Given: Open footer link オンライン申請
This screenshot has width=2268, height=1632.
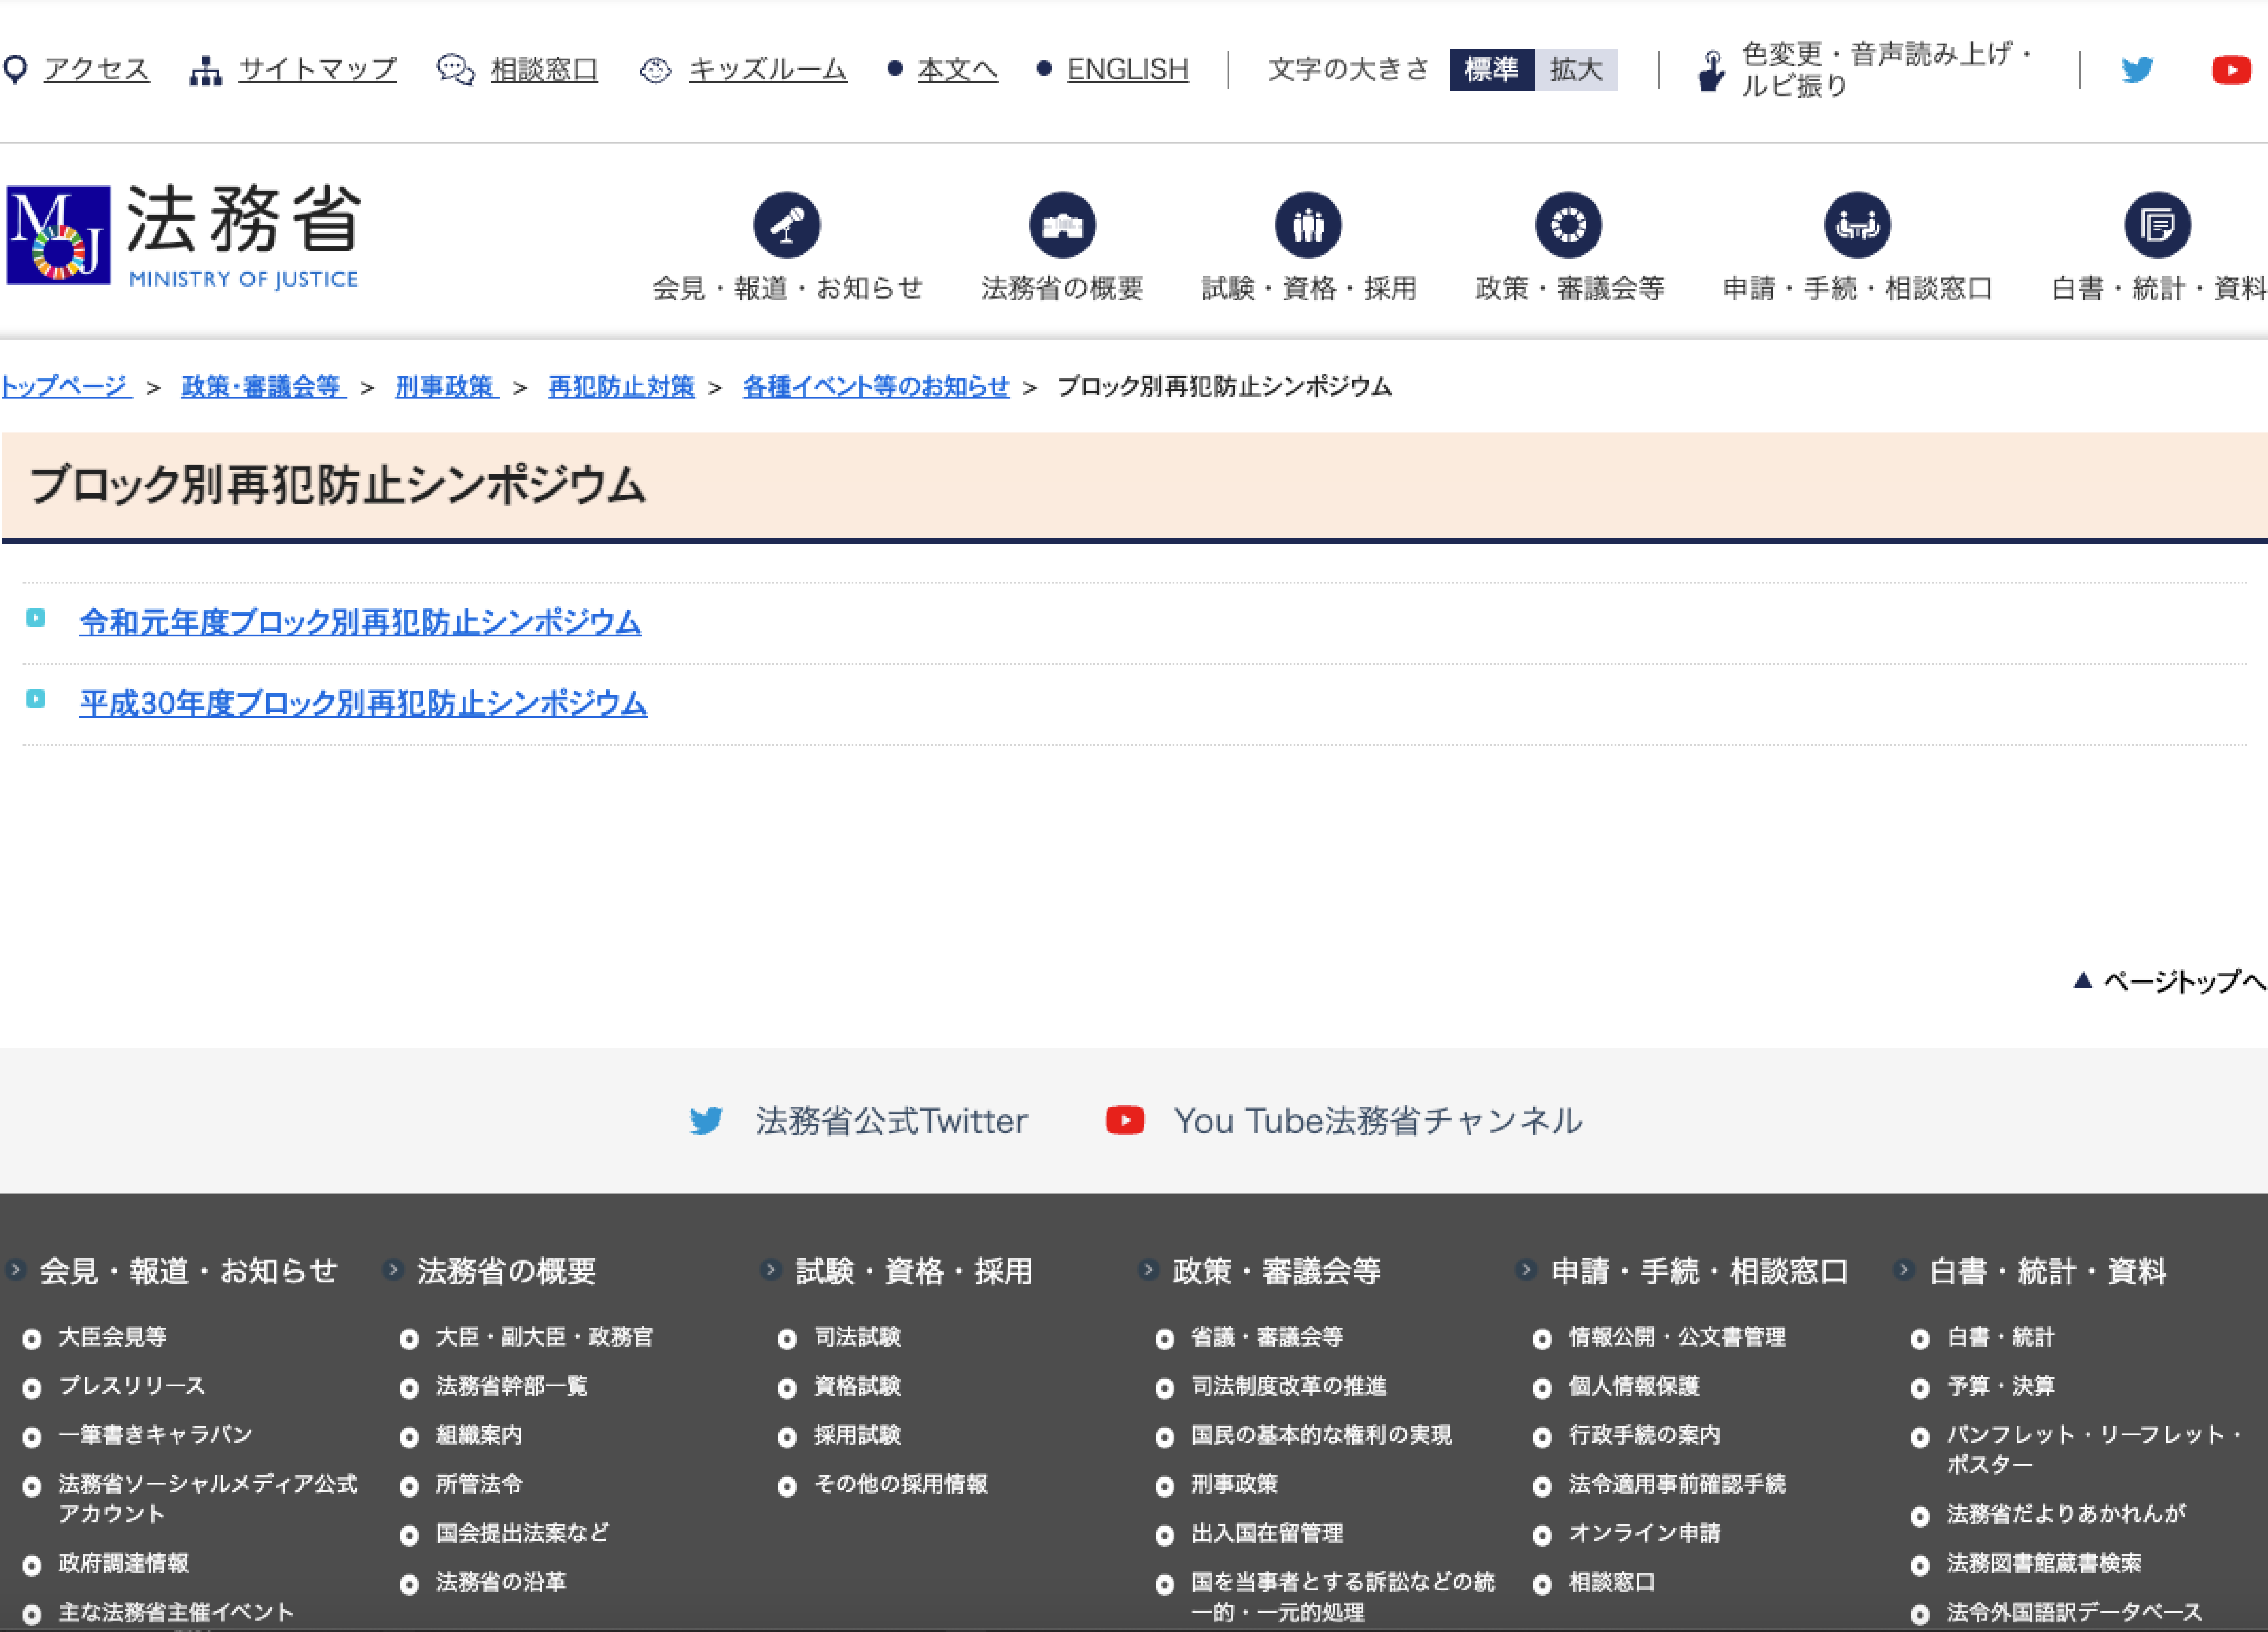Looking at the screenshot, I should [1645, 1533].
